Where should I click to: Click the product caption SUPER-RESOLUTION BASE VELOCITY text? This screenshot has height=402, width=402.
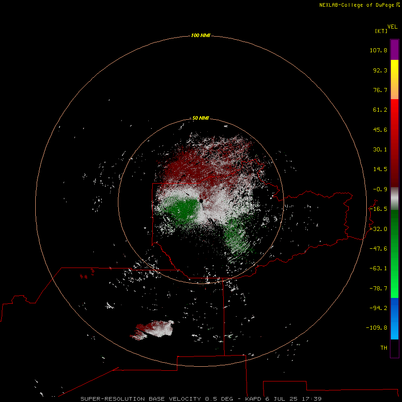pos(142,399)
